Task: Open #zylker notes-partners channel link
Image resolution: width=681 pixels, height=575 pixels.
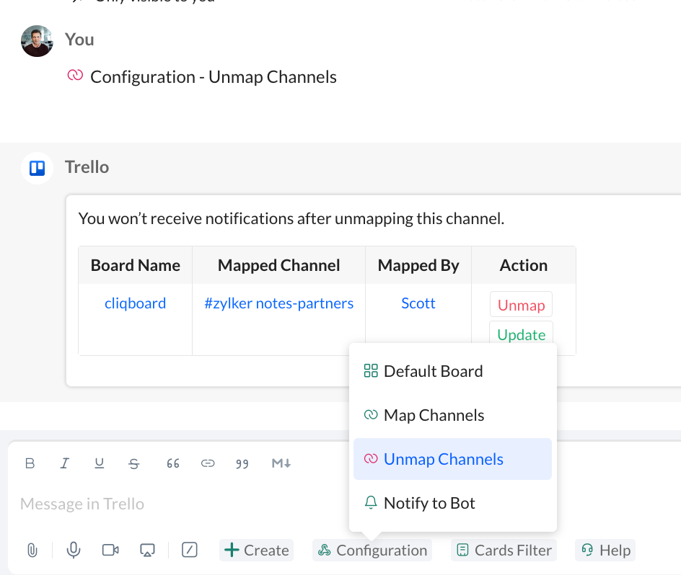Action: (279, 303)
